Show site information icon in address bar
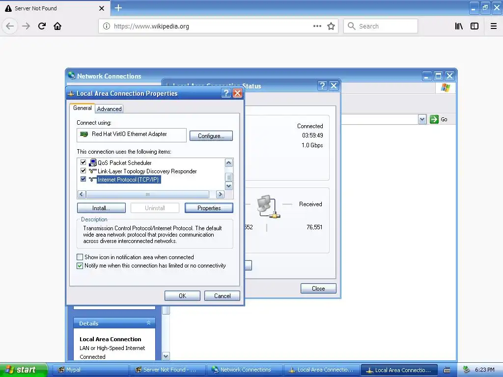 click(x=107, y=26)
